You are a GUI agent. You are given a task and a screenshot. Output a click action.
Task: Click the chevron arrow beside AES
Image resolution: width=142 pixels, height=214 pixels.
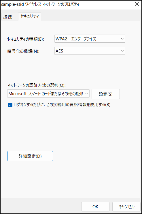click(x=122, y=51)
